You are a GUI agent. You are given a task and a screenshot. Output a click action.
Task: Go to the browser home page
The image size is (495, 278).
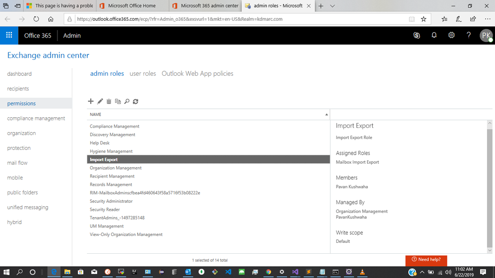51,19
